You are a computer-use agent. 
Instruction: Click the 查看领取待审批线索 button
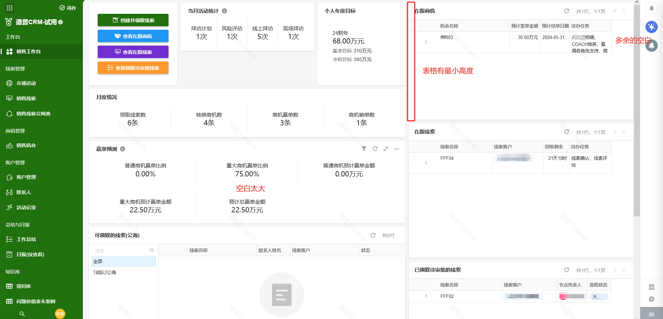133,68
